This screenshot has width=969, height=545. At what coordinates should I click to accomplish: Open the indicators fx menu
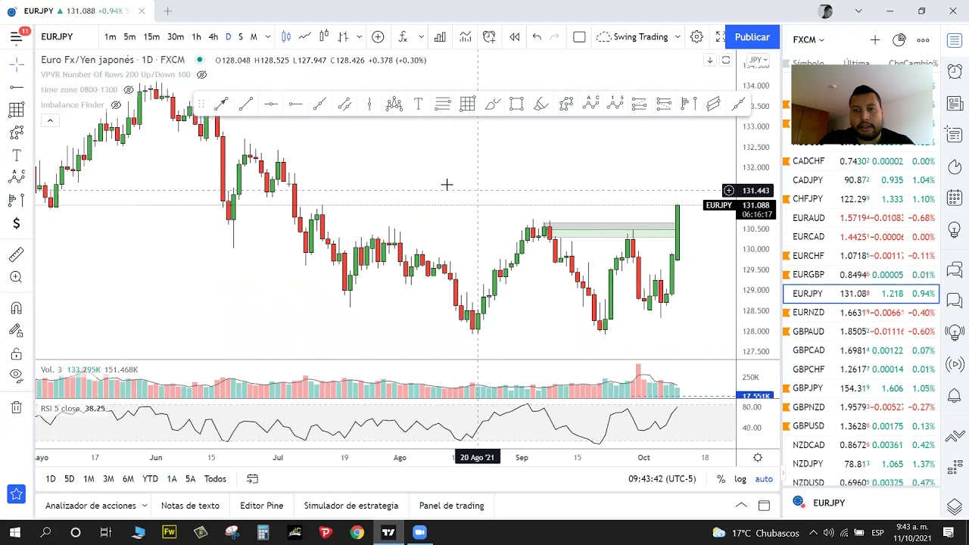tap(403, 37)
